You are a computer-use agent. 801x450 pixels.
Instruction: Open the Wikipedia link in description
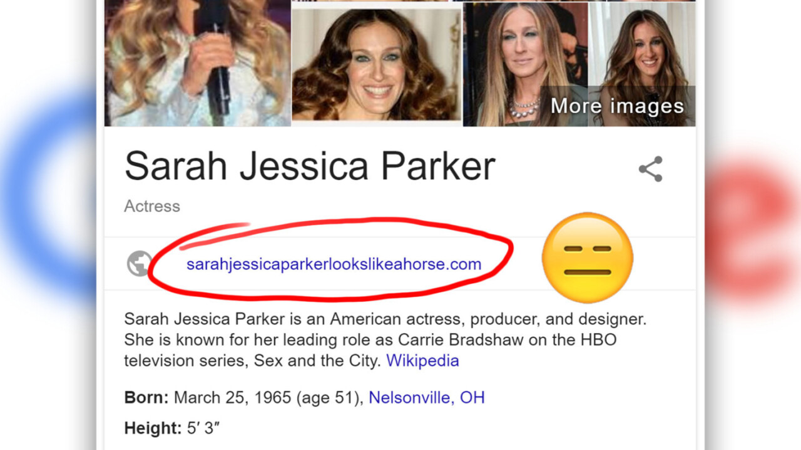[422, 361]
